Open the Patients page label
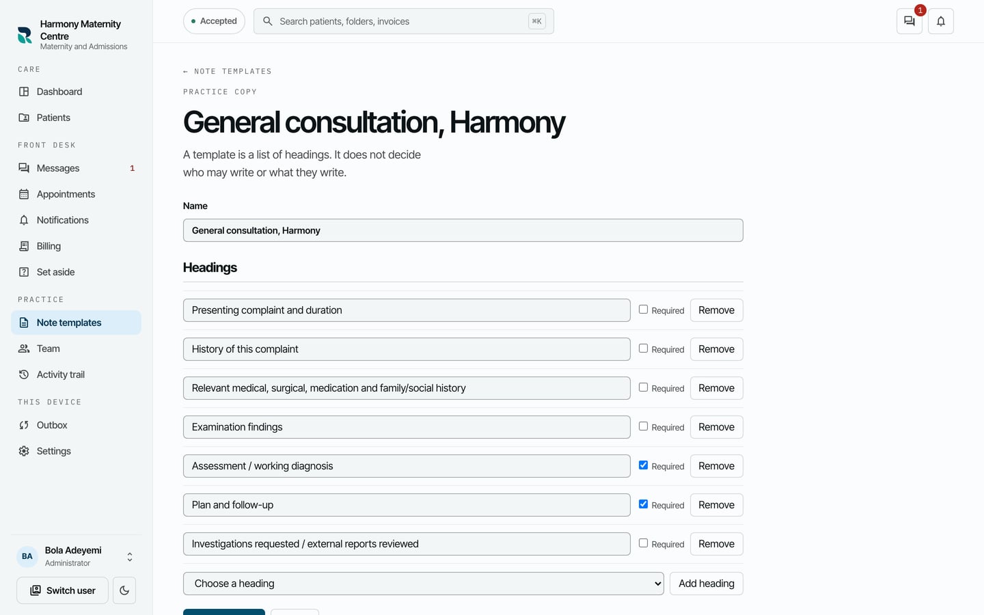This screenshot has width=984, height=615. coord(53,118)
